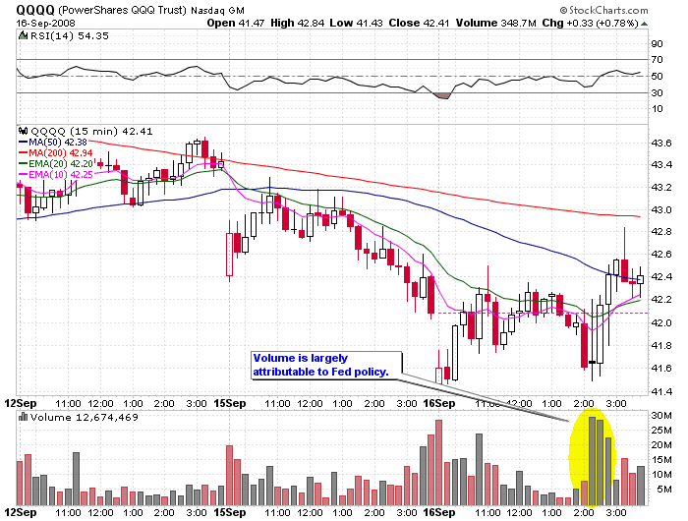This screenshot has width=688, height=521.
Task: Click the 30M volume axis label
Action: (x=661, y=415)
